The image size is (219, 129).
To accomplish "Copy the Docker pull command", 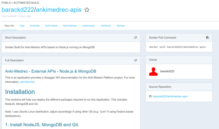I will (208, 38).
